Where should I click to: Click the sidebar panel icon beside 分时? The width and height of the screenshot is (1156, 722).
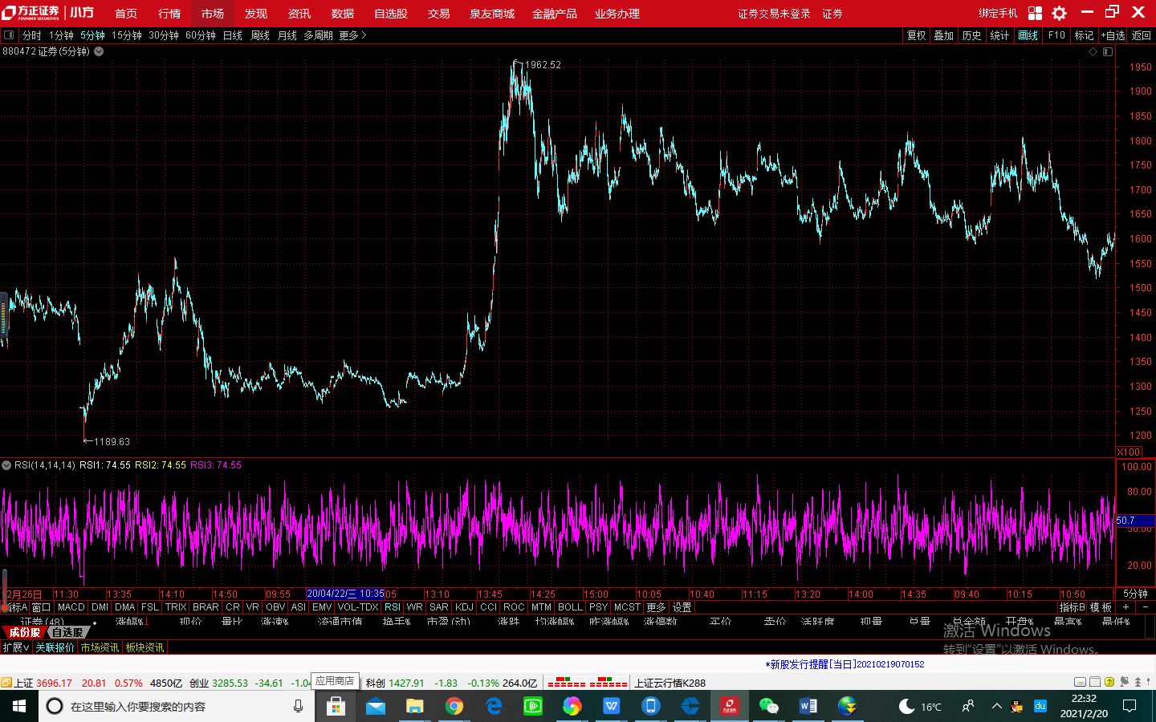9,35
